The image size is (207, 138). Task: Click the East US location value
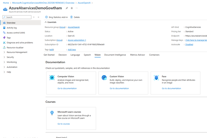pos(71,36)
